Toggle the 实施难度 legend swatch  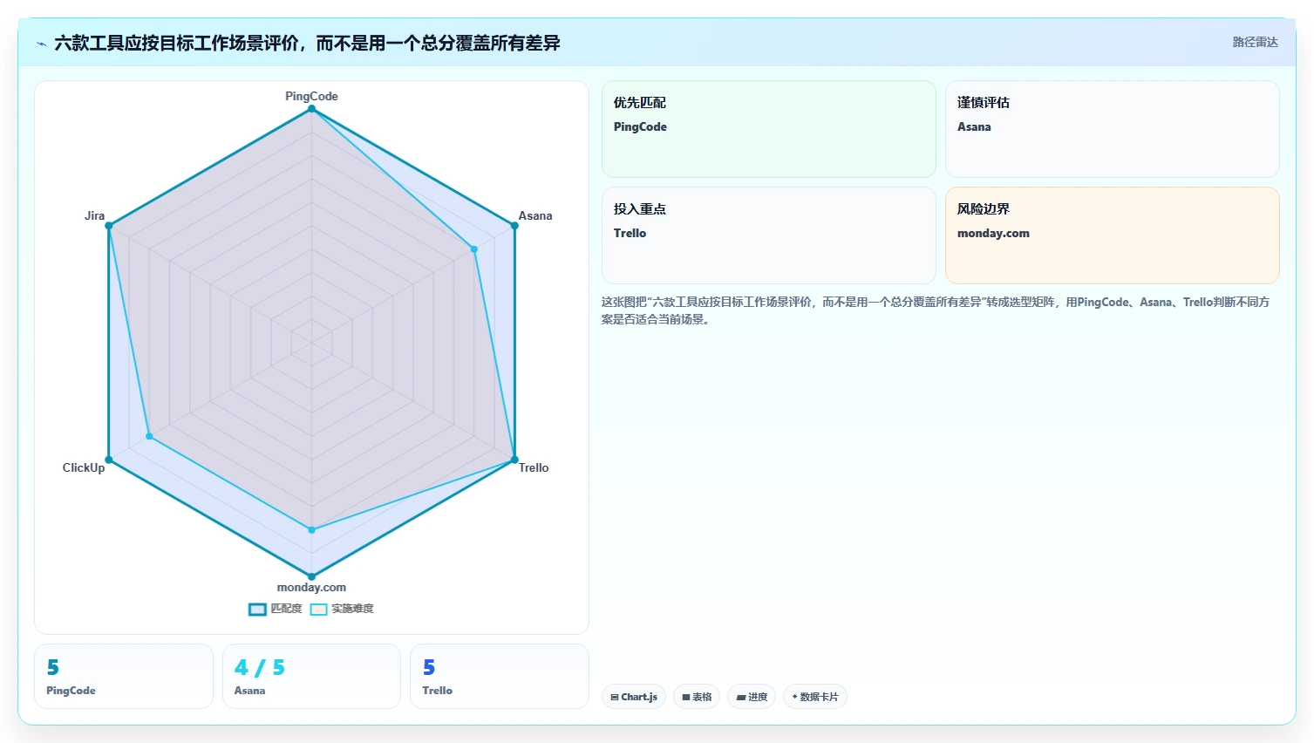click(318, 610)
